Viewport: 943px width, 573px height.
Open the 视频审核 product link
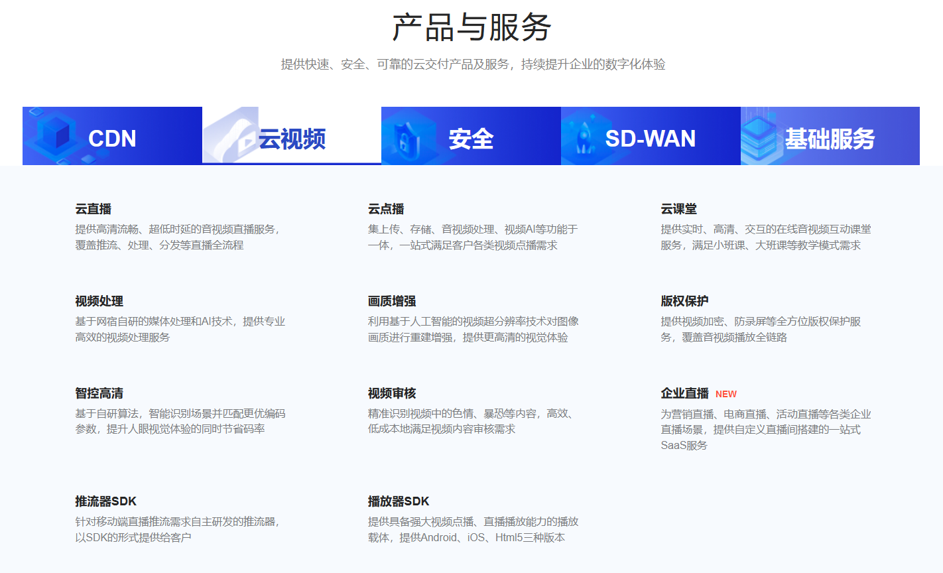click(392, 393)
